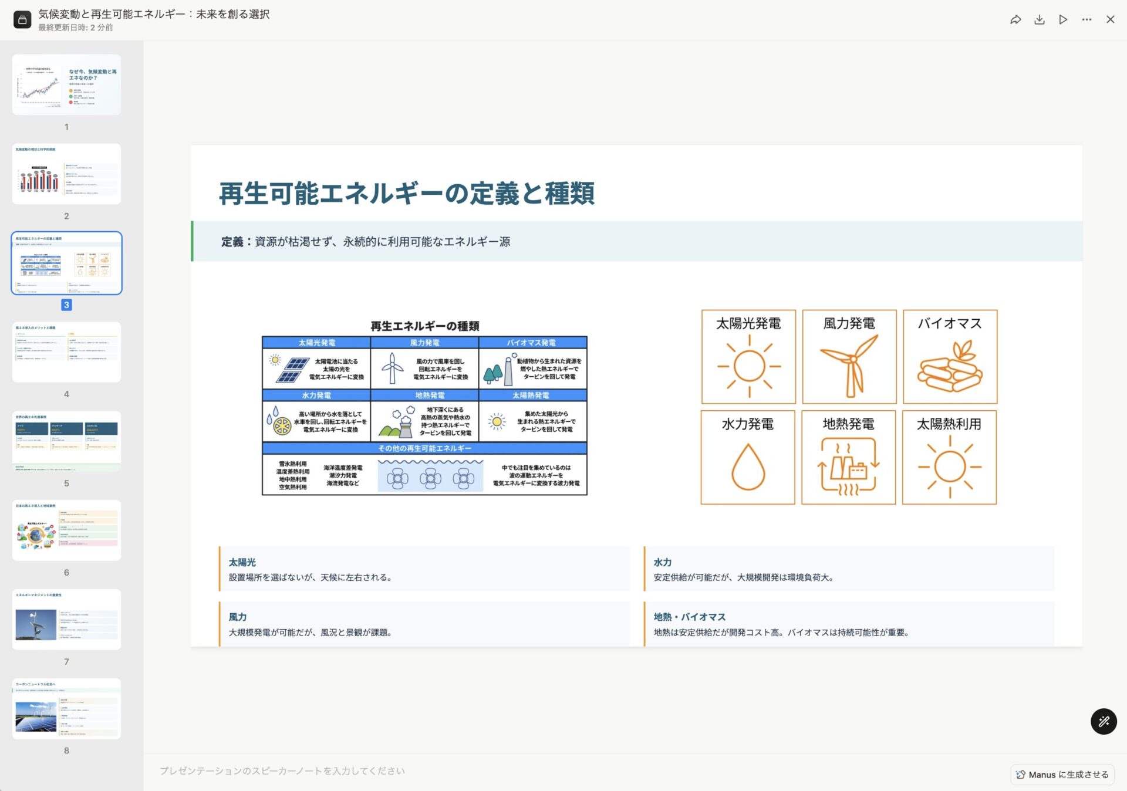Select the 風力発電 wind turbine icon card
This screenshot has height=791, width=1127.
849,356
